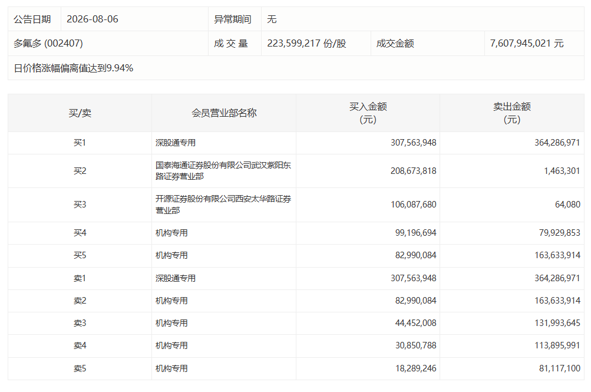591x392 pixels.
Task: Select 163,633,914 in the 卖2 row
Action: [x=557, y=301]
